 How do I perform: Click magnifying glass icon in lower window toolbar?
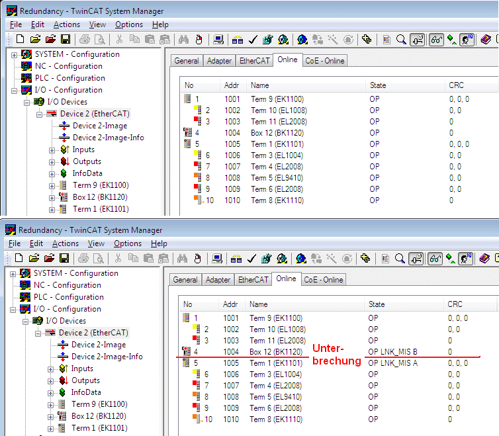pyautogui.click(x=401, y=259)
